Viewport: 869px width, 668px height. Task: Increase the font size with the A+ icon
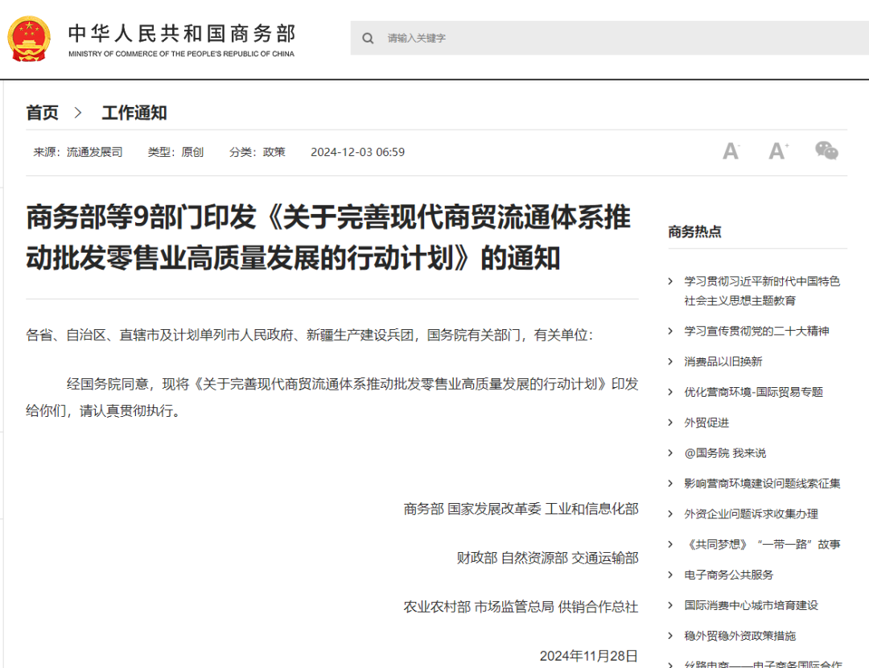coord(777,151)
